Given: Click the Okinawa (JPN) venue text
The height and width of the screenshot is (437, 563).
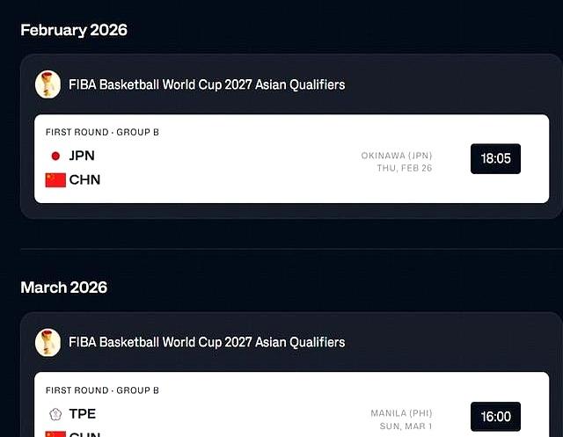Looking at the screenshot, I should tap(397, 156).
